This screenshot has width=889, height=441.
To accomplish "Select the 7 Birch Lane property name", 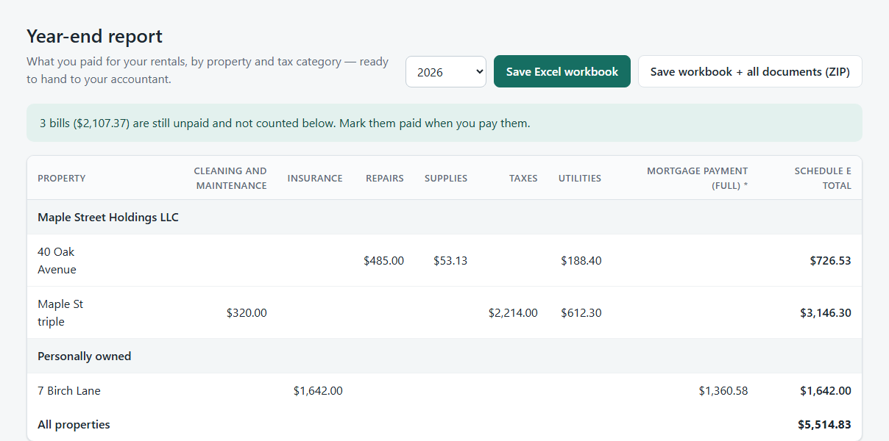I will 69,391.
